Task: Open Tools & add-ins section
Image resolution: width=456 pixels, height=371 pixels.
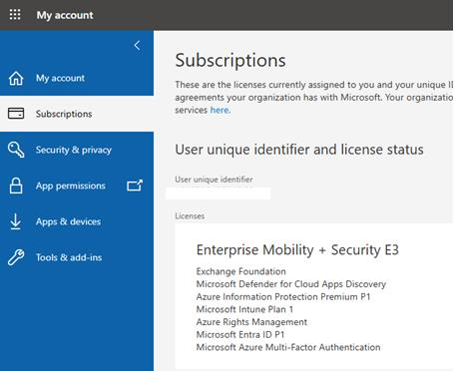Action: 69,257
